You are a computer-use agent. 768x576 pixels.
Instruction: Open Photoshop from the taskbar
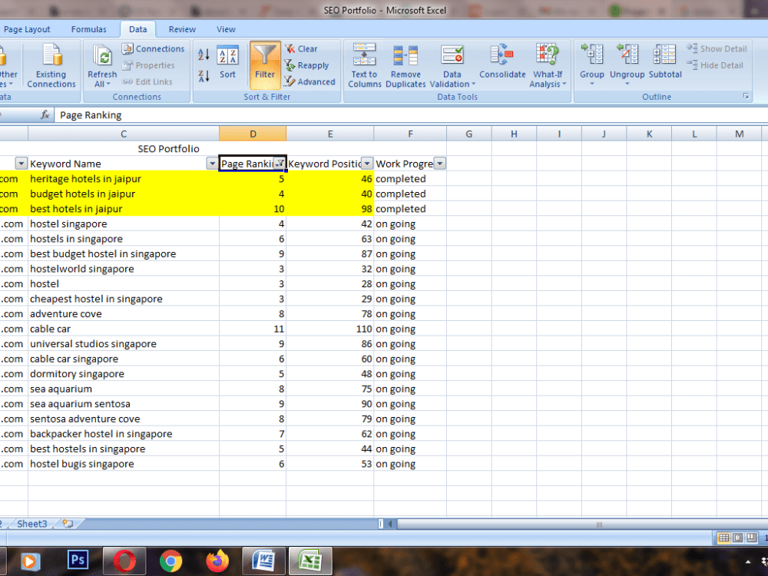78,560
